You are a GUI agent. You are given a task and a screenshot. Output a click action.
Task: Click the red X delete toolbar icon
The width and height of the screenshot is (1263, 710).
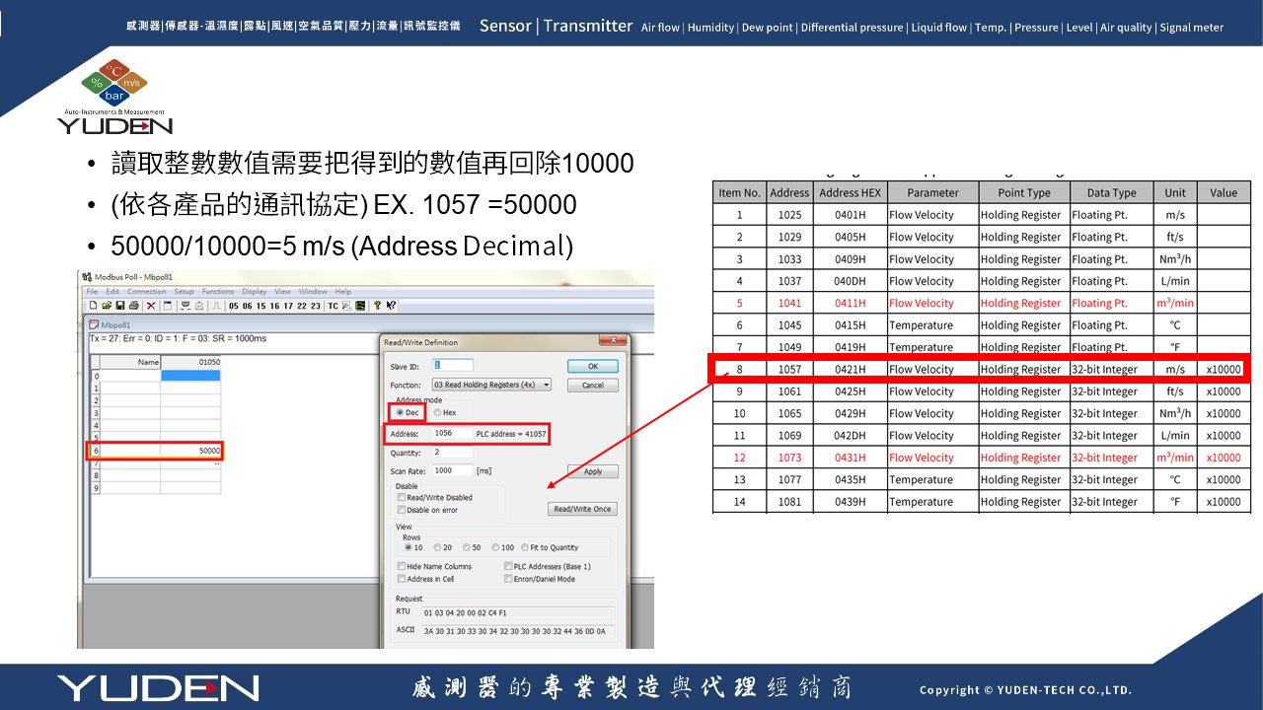(151, 306)
